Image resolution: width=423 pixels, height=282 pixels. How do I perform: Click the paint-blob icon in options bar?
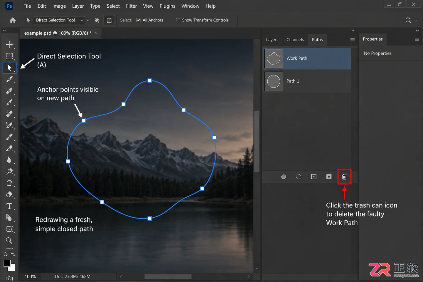pos(97,20)
